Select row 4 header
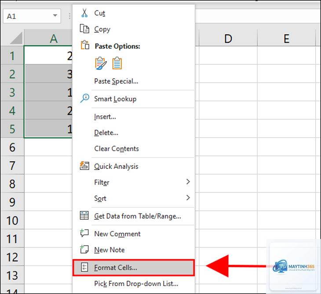This screenshot has width=321, height=294. pos(12,110)
